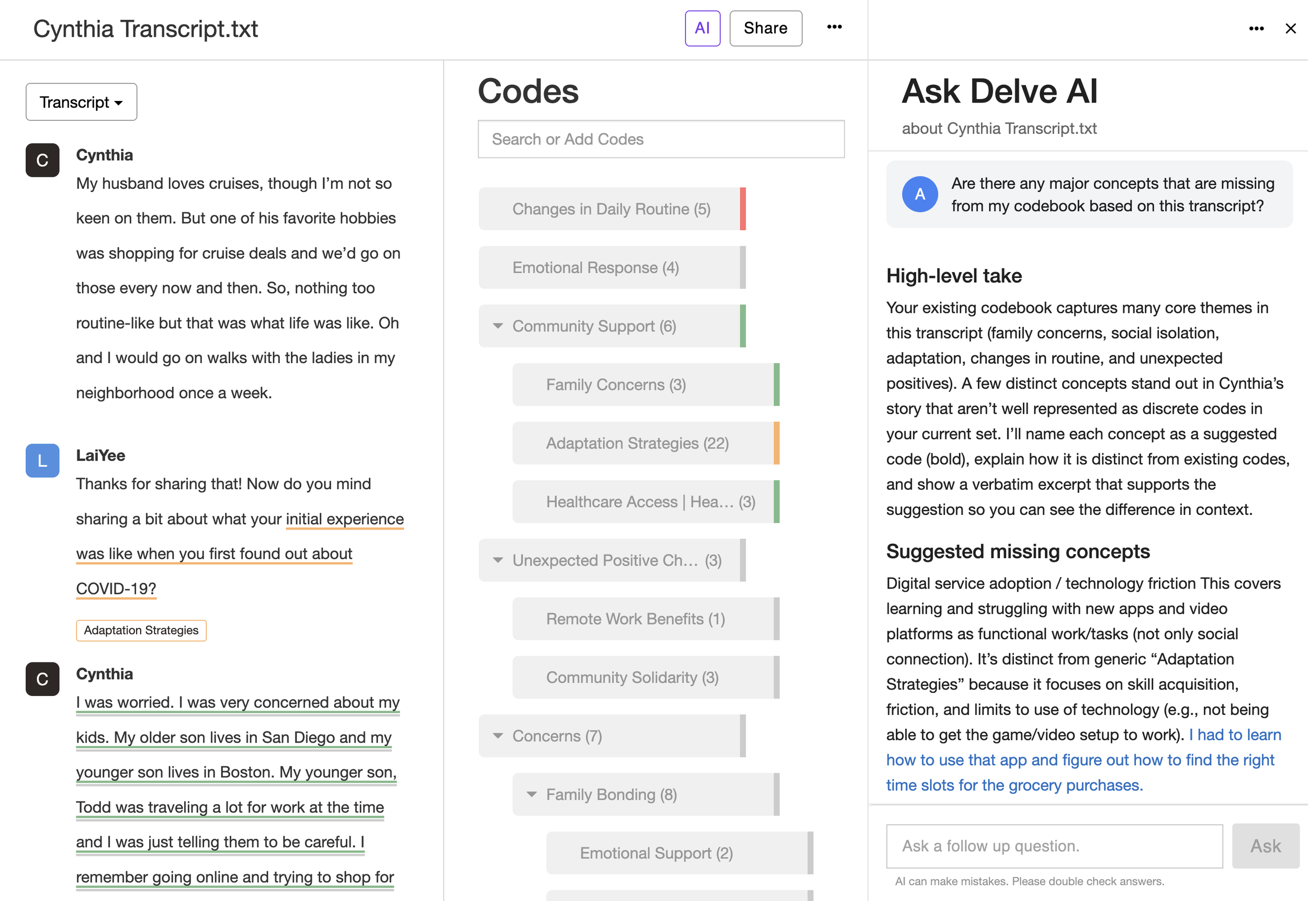Click the Share button

[765, 28]
